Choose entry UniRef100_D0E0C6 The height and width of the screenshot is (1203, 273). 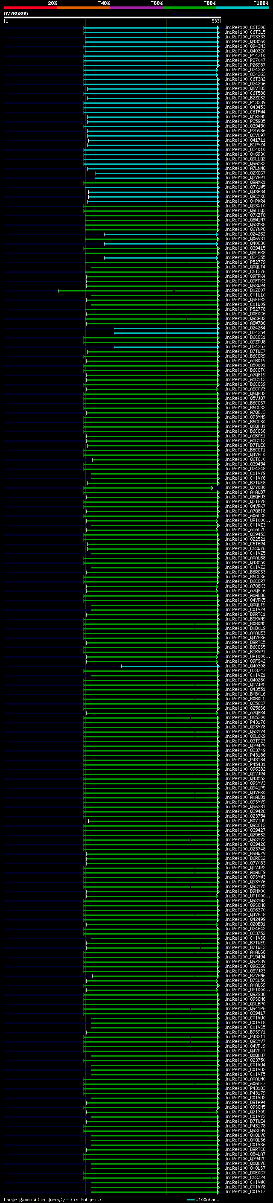(245, 314)
